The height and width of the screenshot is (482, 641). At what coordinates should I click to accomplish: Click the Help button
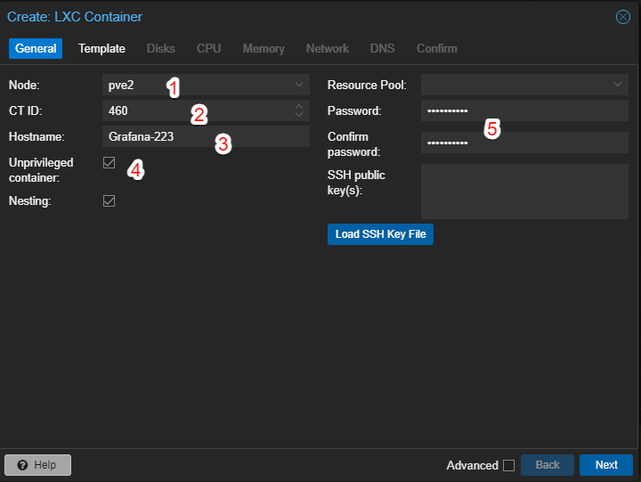click(37, 465)
